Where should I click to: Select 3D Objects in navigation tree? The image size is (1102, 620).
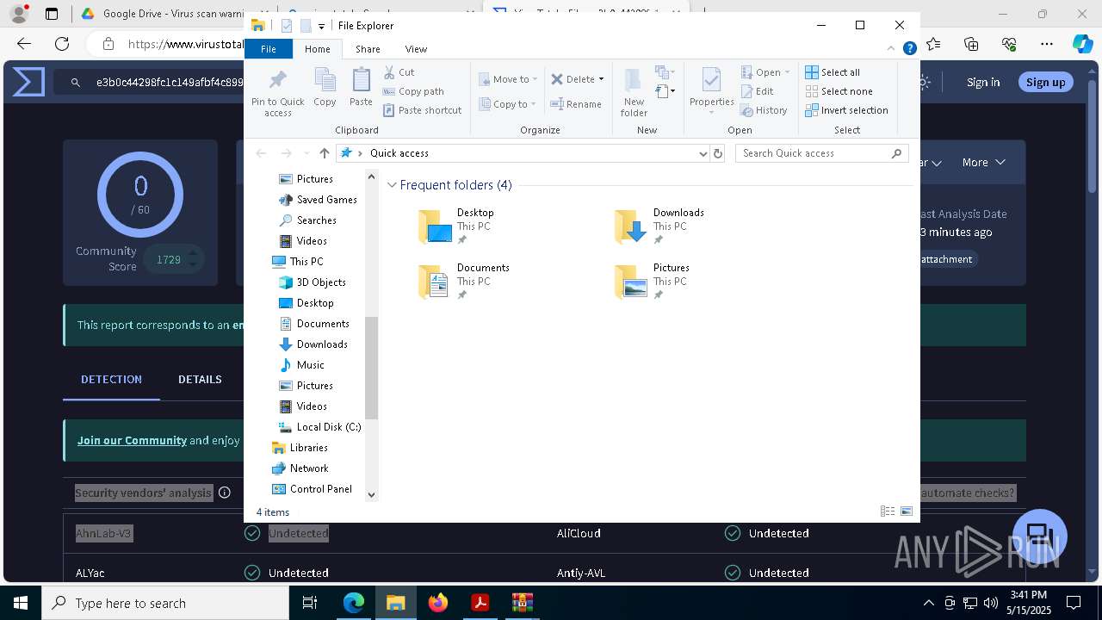(x=313, y=282)
